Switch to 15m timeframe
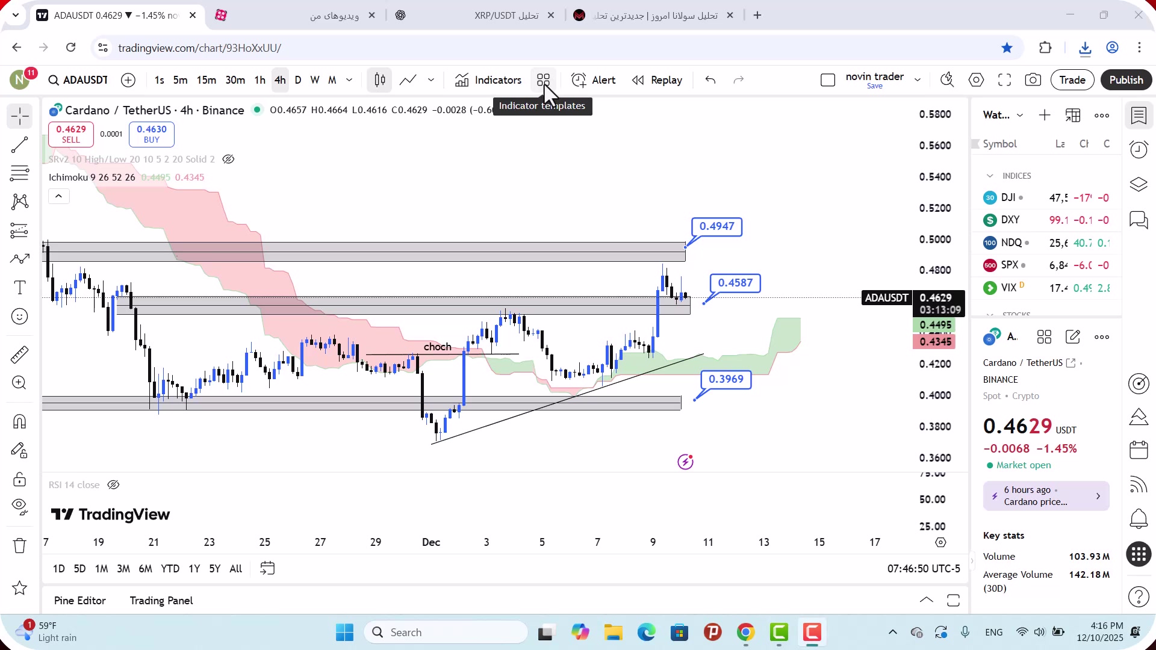The image size is (1156, 650). [207, 80]
